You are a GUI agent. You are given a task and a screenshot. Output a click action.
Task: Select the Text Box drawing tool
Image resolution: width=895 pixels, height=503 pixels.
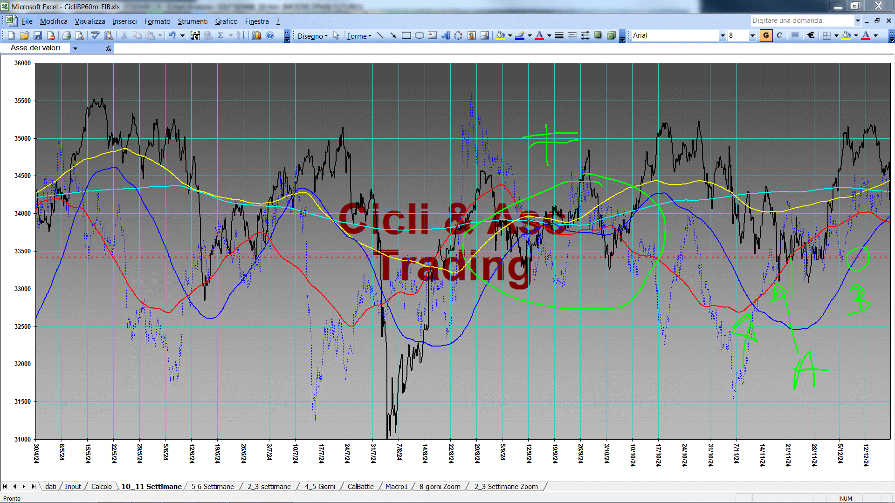[432, 35]
